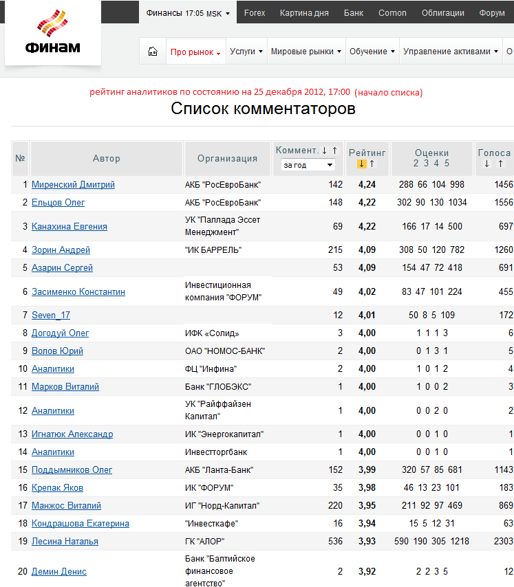The height and width of the screenshot is (587, 514).
Task: Open Аналитики link for ФЦ Инфина
Action: click(53, 368)
